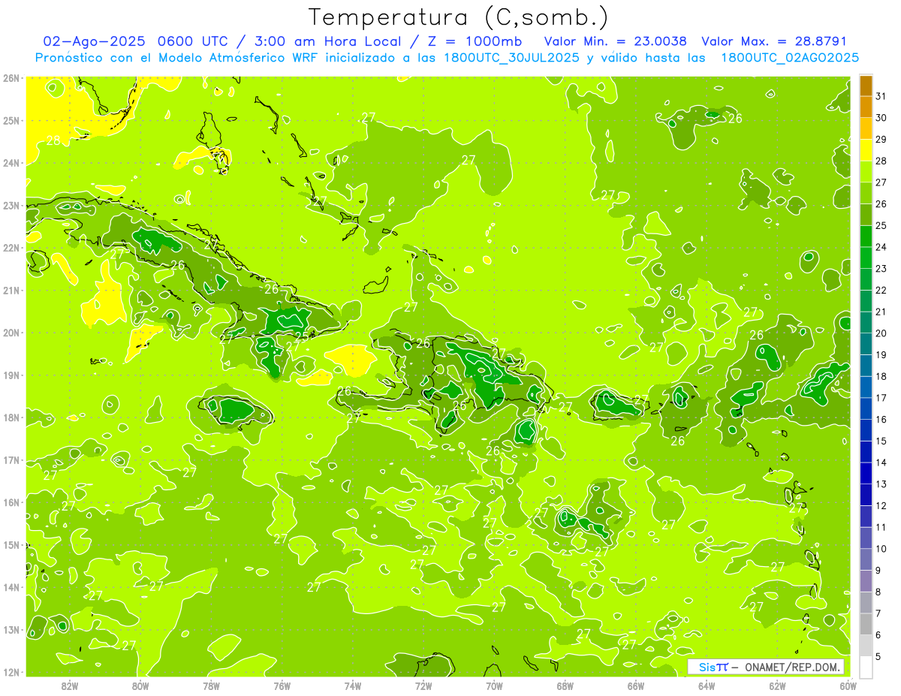
Task: Click legend value 14
Action: 881,462
